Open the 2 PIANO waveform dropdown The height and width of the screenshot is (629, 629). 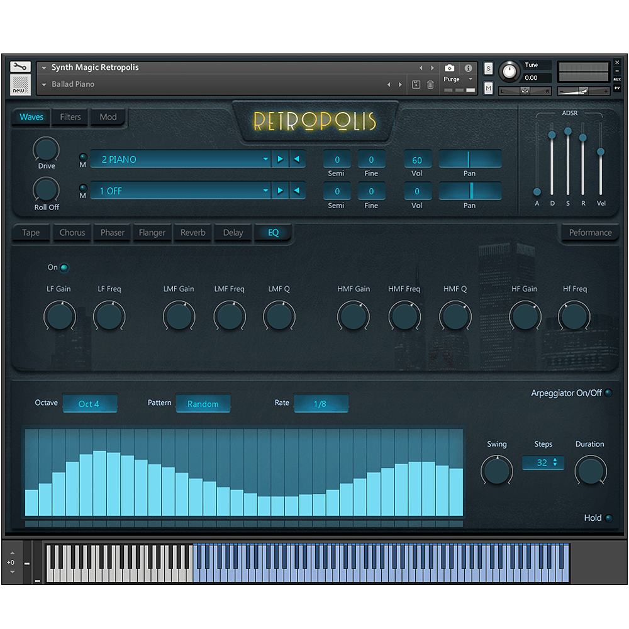pos(180,159)
